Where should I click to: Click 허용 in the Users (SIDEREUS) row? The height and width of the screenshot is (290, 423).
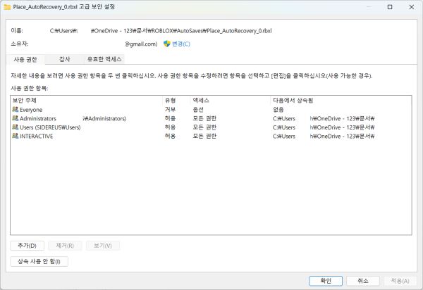(170, 127)
